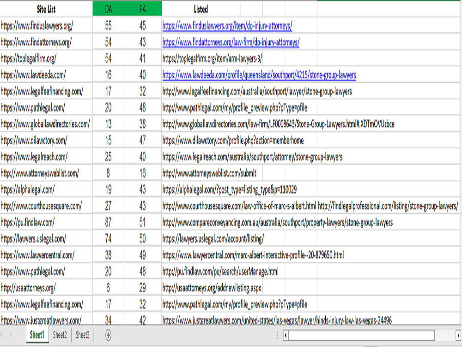The width and height of the screenshot is (462, 347).
Task: Select the usaattorneys.org/addnewlisting.aspx cell
Action: coord(212,288)
